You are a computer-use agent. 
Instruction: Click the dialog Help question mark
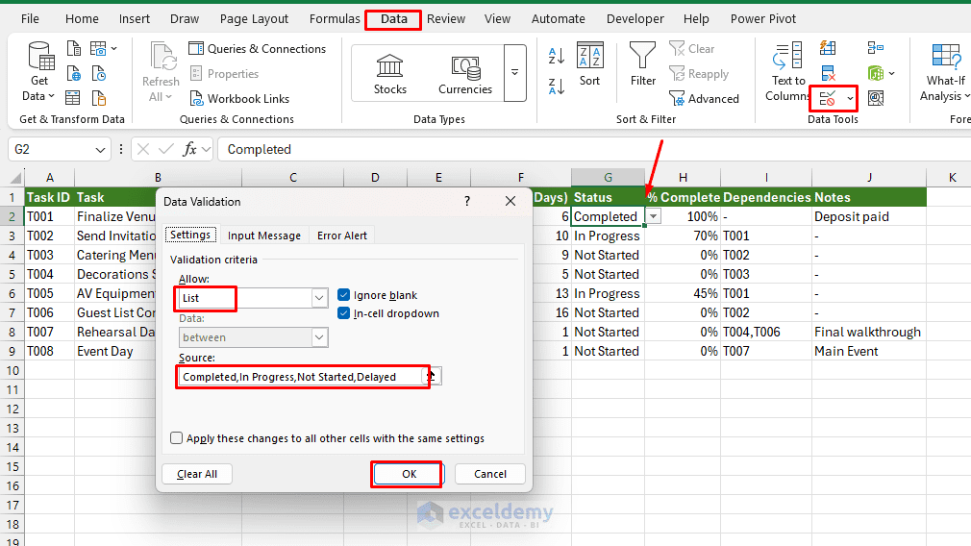pos(467,201)
